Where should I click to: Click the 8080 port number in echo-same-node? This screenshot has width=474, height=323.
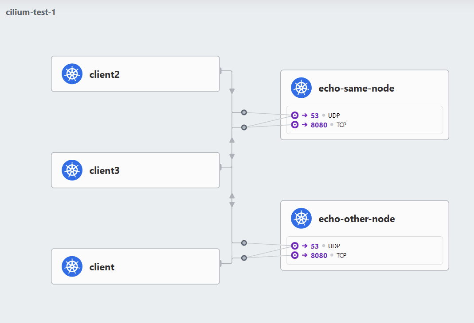pyautogui.click(x=319, y=125)
